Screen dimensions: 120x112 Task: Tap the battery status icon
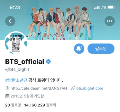(111, 7)
